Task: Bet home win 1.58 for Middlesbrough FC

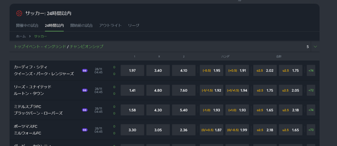Action: (132, 110)
